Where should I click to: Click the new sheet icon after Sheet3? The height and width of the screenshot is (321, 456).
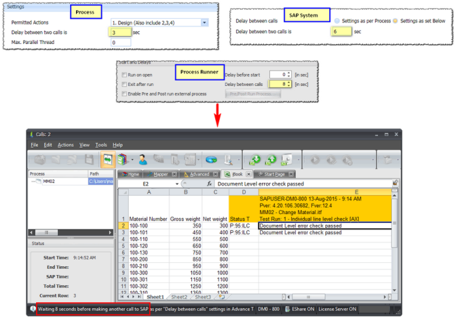click(x=222, y=297)
